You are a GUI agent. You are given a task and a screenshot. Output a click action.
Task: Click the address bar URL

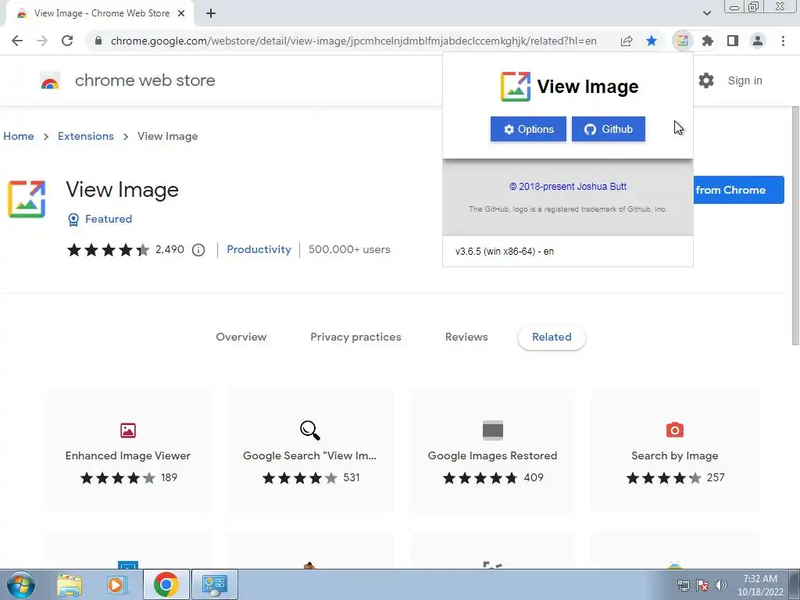pyautogui.click(x=353, y=41)
